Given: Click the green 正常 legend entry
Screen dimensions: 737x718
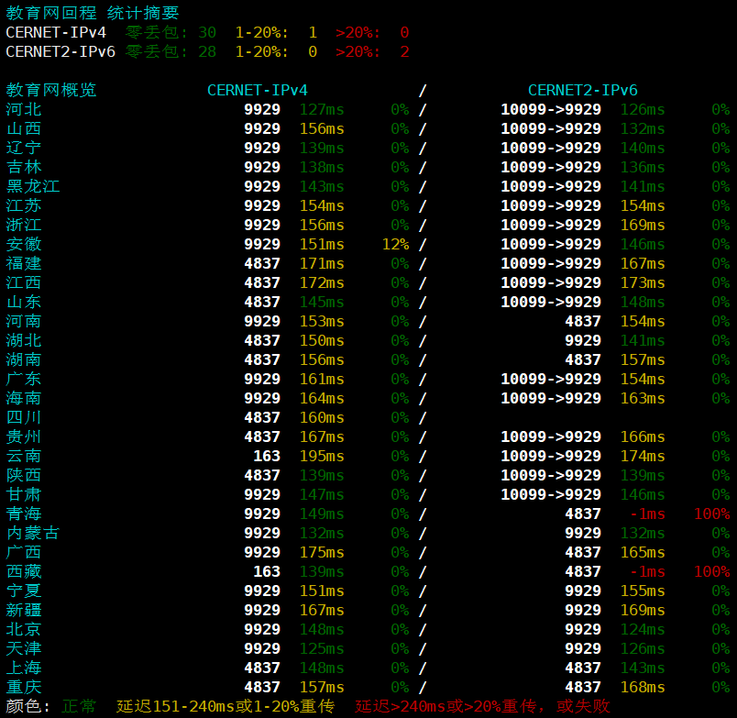Looking at the screenshot, I should coord(79,706).
